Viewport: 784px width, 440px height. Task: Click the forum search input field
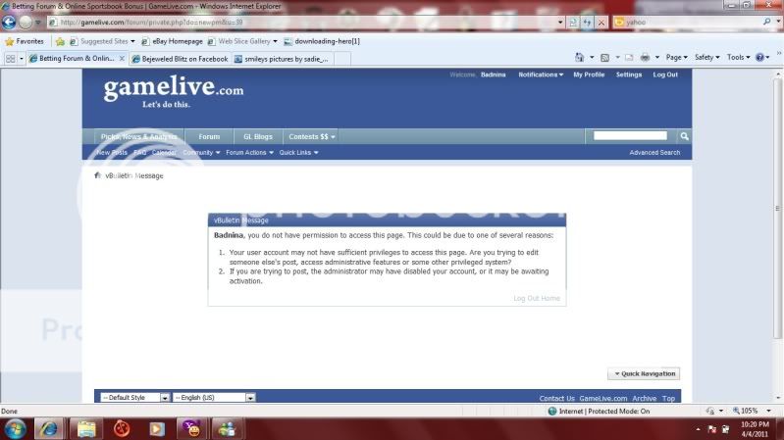(630, 136)
